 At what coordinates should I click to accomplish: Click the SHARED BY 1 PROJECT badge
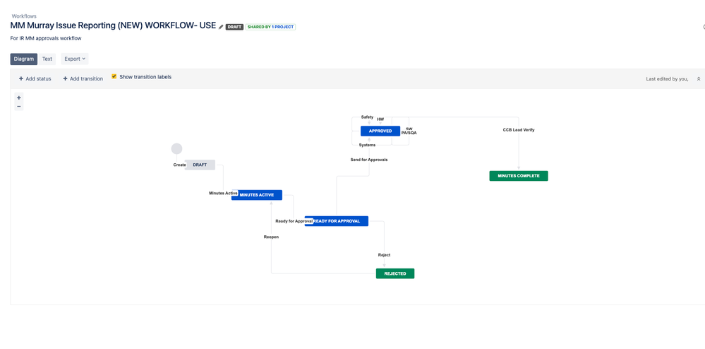270,27
